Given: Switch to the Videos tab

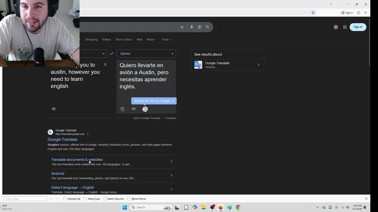Looking at the screenshot, I should (x=106, y=39).
